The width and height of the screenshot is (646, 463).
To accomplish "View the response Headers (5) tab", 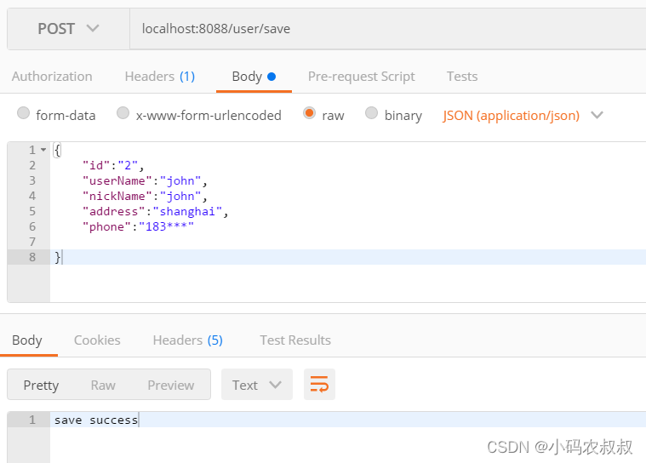I will [188, 340].
